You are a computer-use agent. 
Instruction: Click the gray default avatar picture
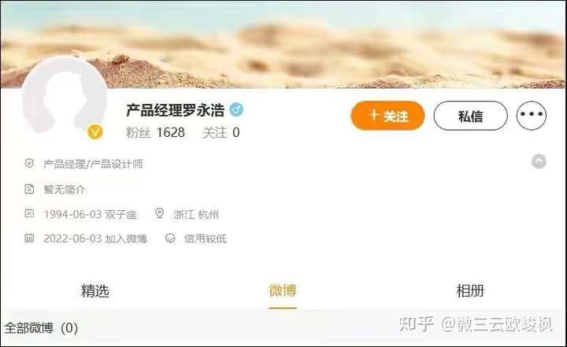click(x=65, y=98)
